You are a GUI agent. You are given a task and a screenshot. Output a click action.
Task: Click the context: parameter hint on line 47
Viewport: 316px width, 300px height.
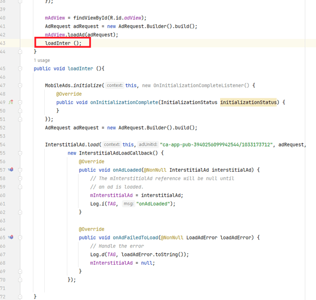tap(114, 85)
